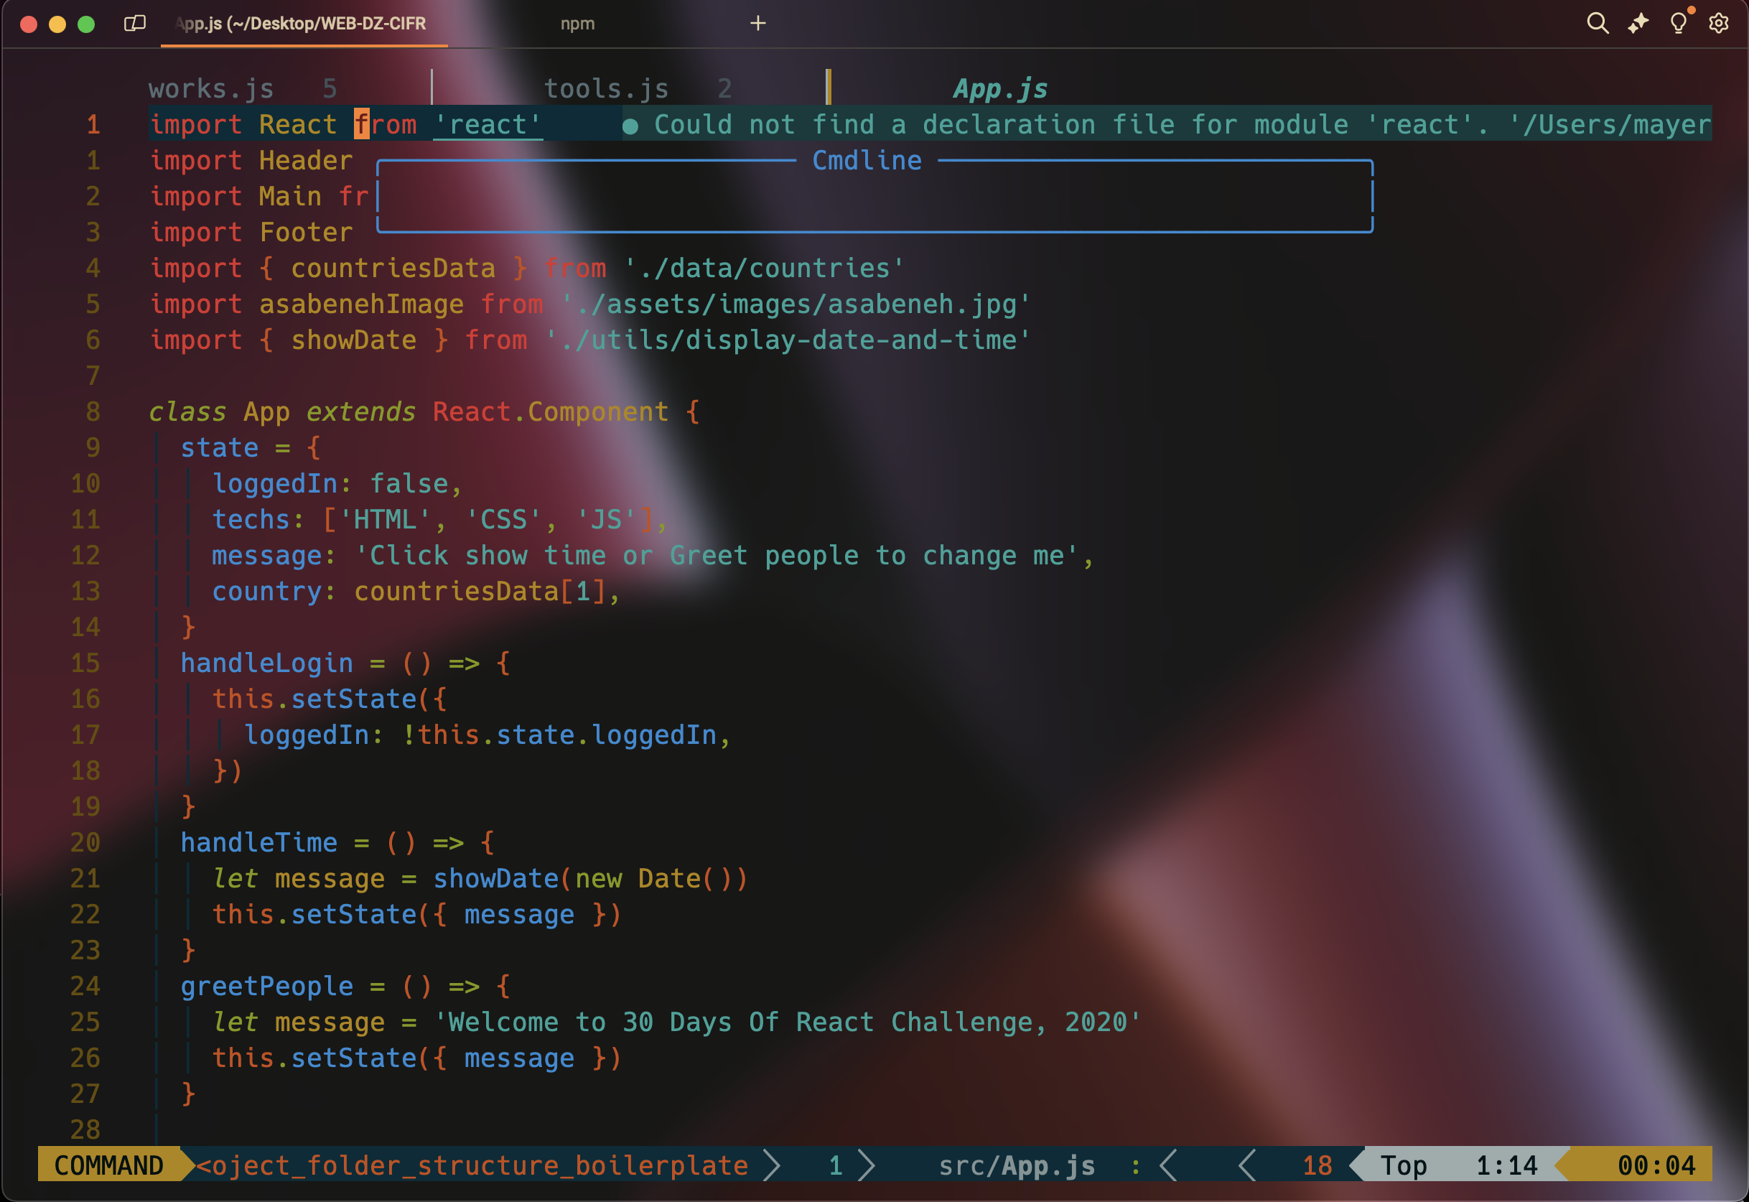Viewport: 1749px width, 1202px height.
Task: Open the lightbulb hints with orange badge
Action: (1677, 24)
